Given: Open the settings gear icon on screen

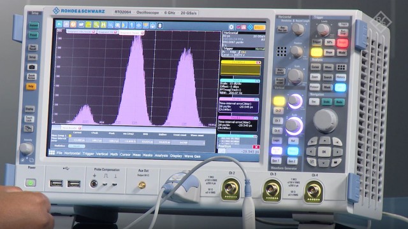Looking at the screenshot, I should pos(231,27).
